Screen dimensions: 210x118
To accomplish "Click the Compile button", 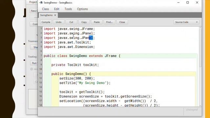I will (x=46, y=22).
